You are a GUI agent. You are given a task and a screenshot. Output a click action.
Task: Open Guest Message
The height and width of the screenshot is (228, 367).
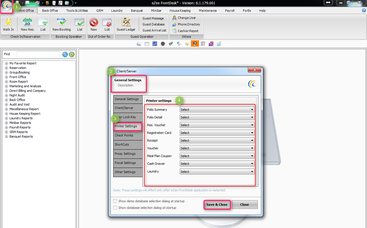pos(153,18)
